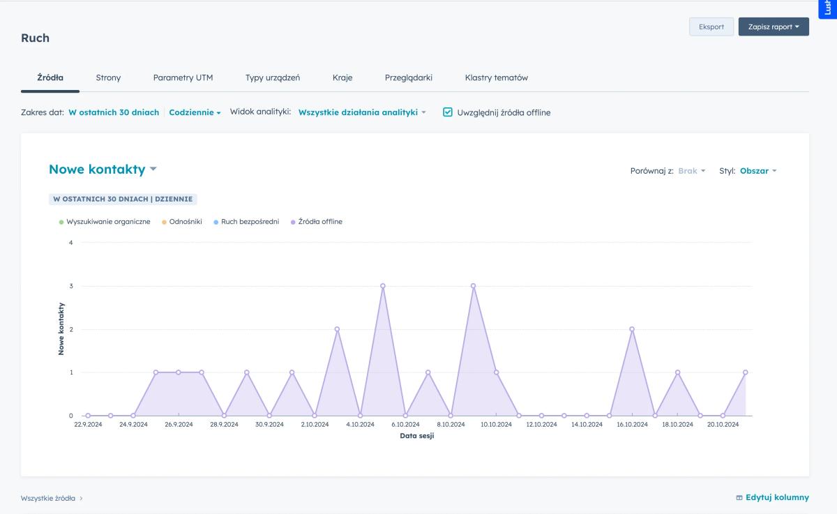
Task: Open the Zapisz raport dropdown button
Action: pos(774,27)
